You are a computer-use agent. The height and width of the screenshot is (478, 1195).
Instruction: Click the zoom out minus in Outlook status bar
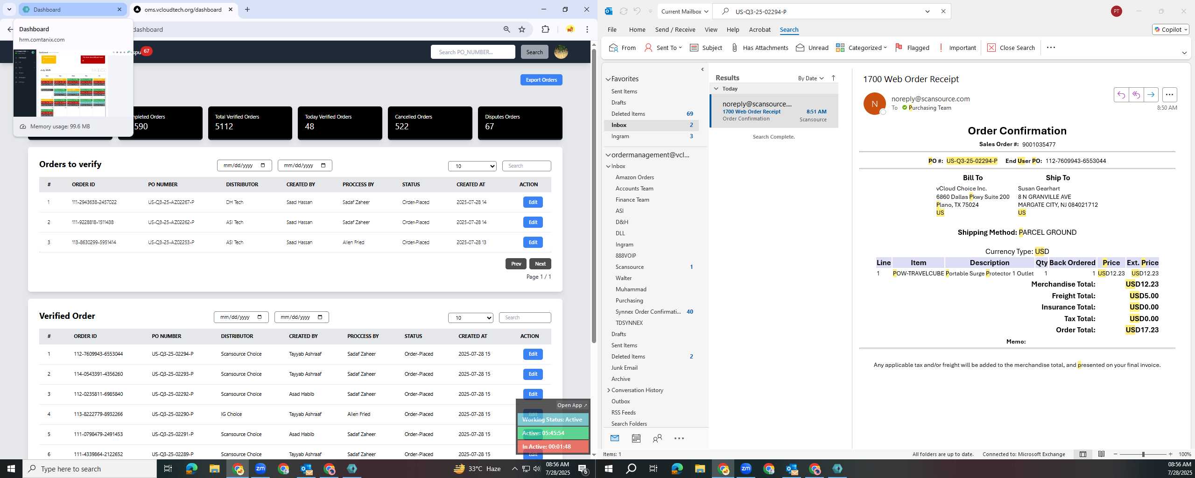[1116, 454]
